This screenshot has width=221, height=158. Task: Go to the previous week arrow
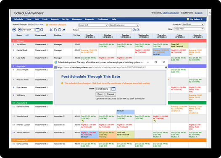[x=14, y=30]
